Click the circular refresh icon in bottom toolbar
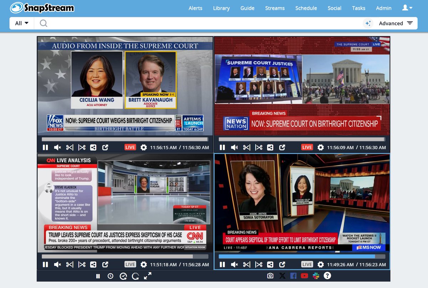 coord(135,276)
